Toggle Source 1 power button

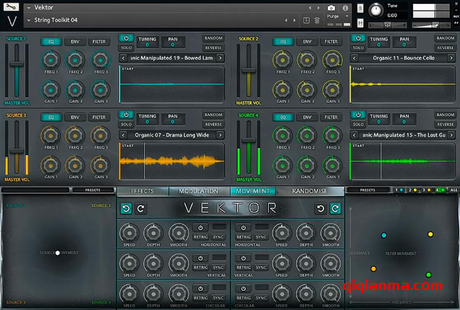[126, 38]
